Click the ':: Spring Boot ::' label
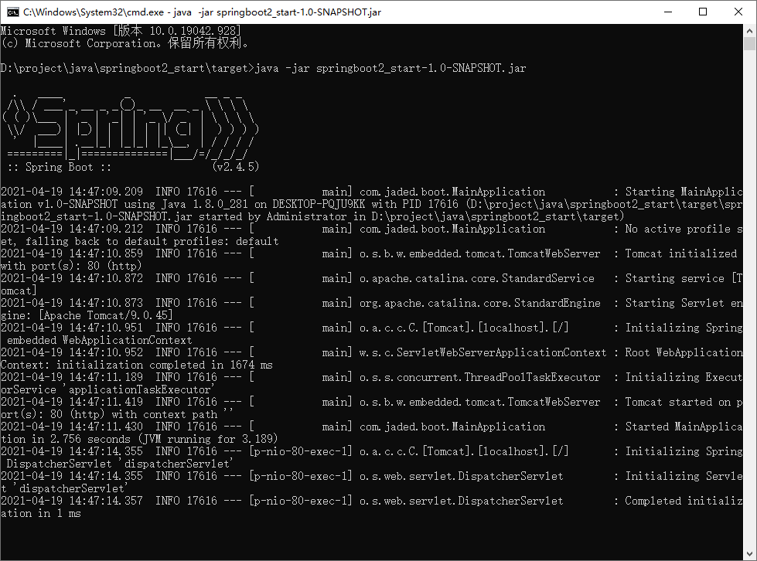This screenshot has height=561, width=757. [60, 167]
